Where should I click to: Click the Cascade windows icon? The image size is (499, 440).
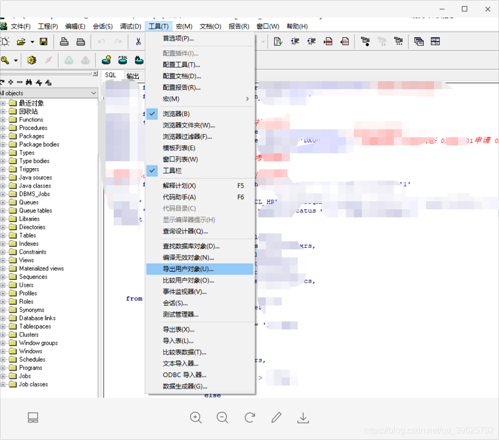pos(419,42)
